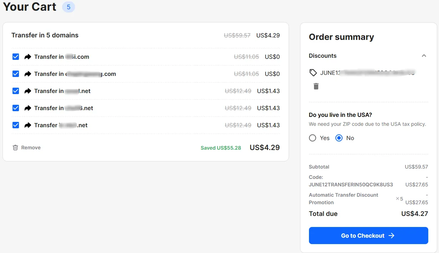Click Go to Checkout button

click(368, 236)
